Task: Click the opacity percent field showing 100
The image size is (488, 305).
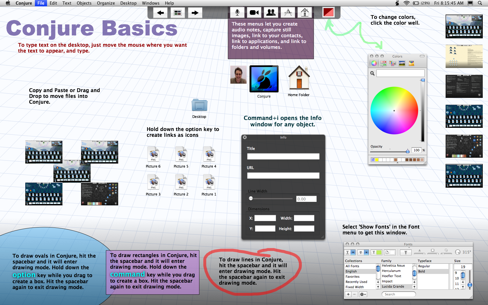Action: 417,150
